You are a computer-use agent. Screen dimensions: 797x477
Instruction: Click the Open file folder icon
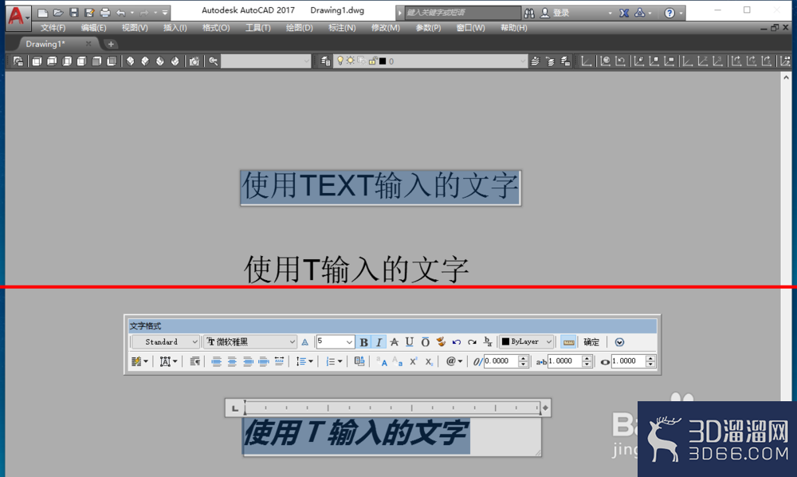tap(58, 13)
